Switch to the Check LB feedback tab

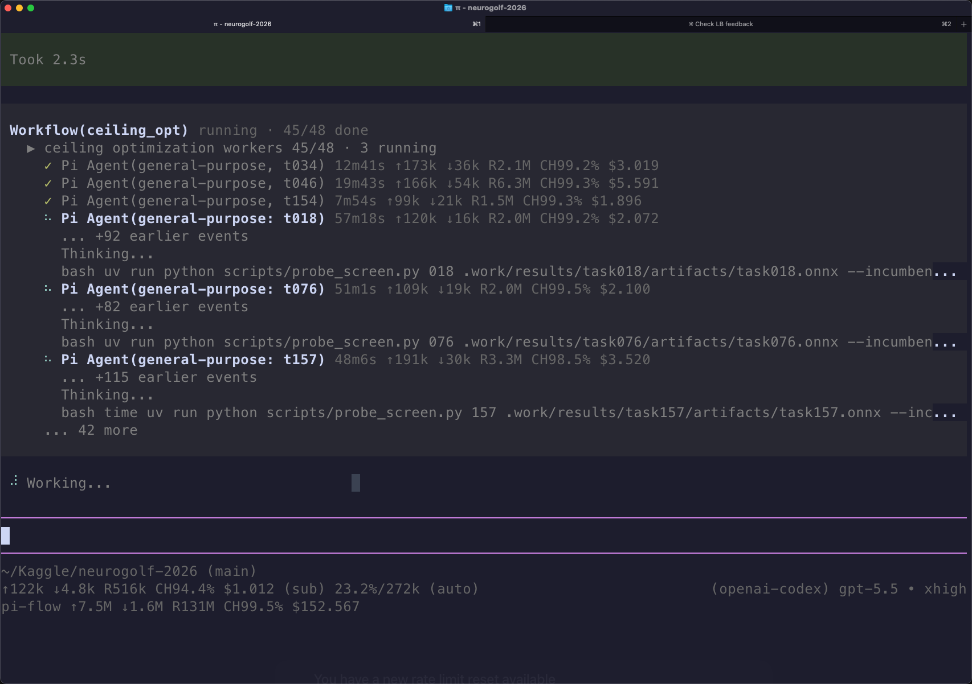coord(721,24)
